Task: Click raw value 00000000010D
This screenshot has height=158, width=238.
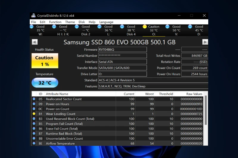Action: click(x=191, y=109)
